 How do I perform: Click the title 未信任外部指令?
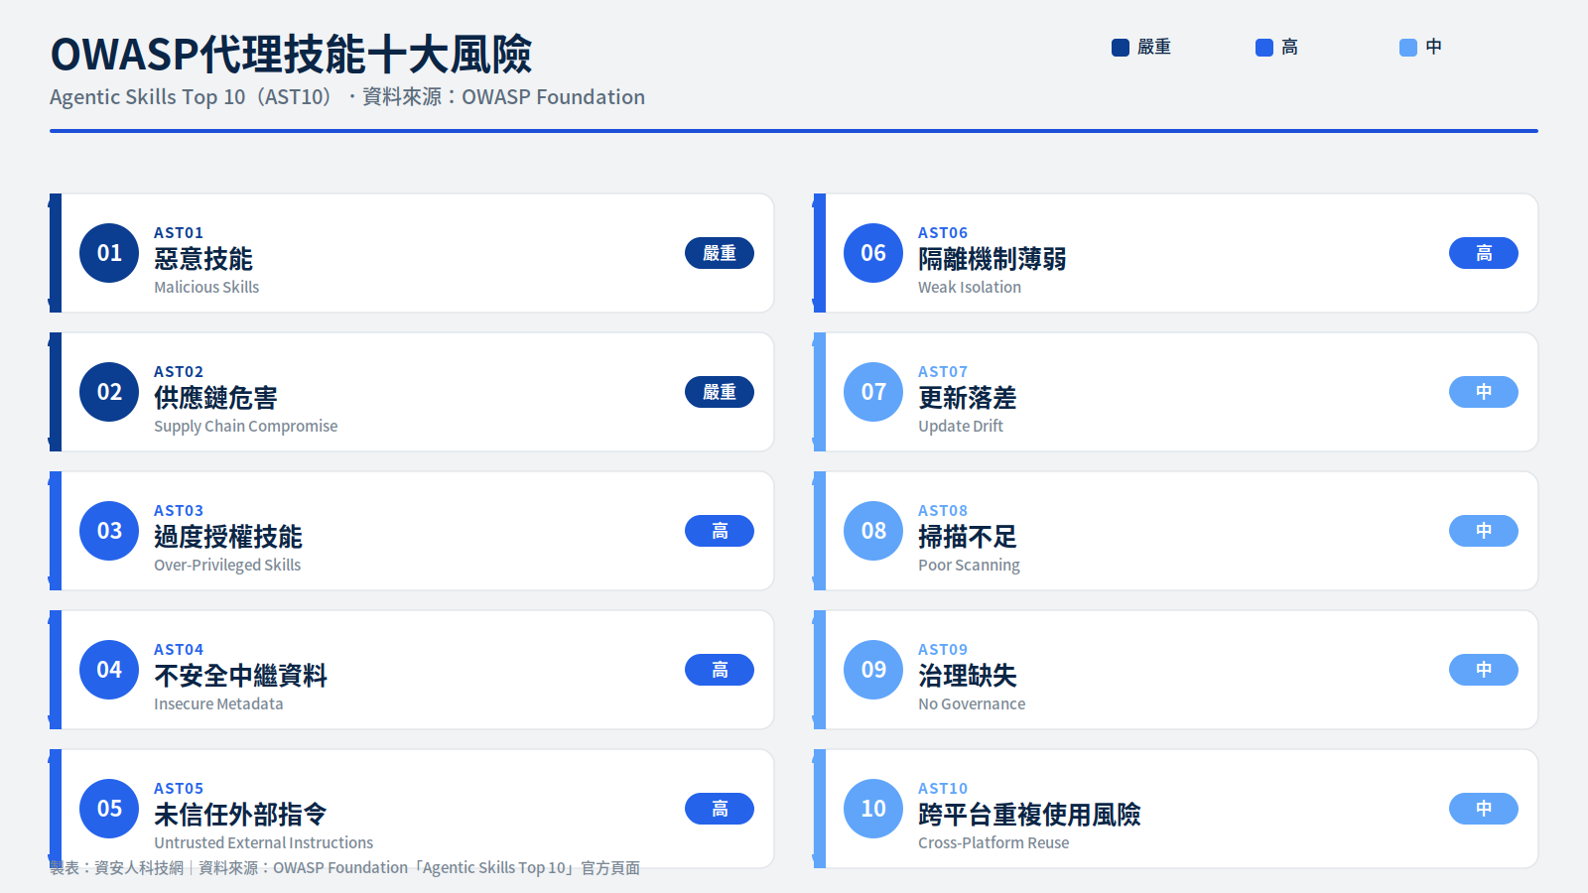[x=240, y=815]
